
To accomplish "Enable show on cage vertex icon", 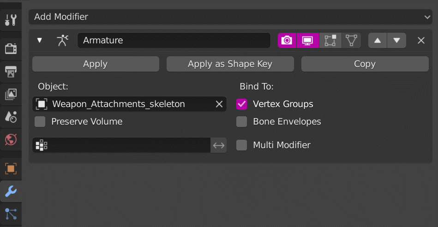I will pyautogui.click(x=351, y=40).
